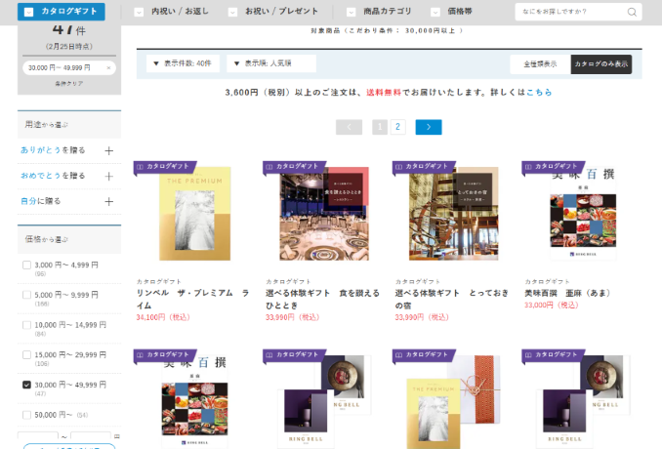Open the 30,000円〜49,999円 price range select
The height and width of the screenshot is (449, 662).
(68, 67)
